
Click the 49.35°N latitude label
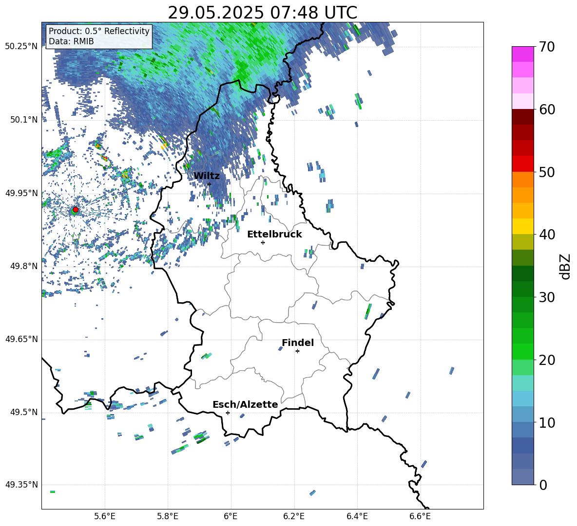coord(21,485)
